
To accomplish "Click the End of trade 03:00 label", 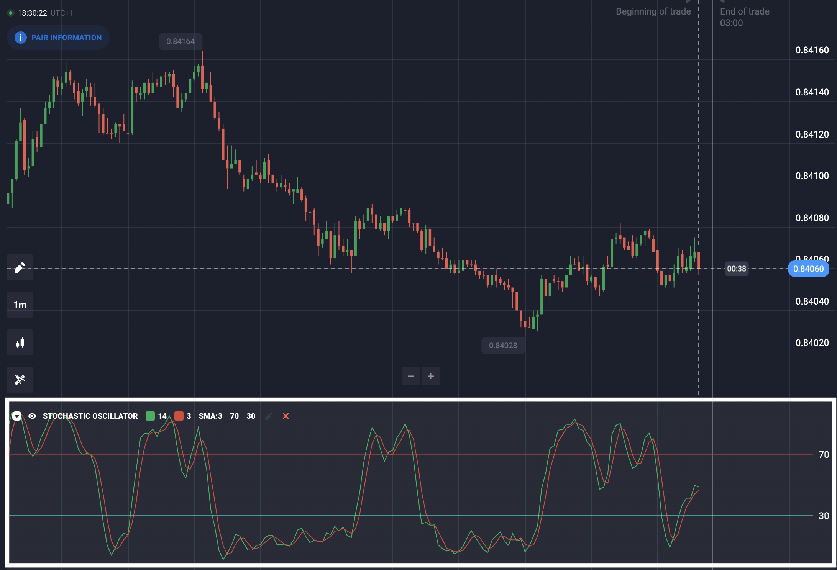I will click(745, 17).
